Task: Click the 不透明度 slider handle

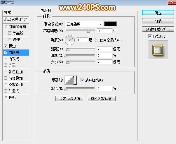Action: [x=88, y=31]
